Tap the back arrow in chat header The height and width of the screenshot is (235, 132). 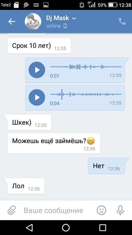12,21
